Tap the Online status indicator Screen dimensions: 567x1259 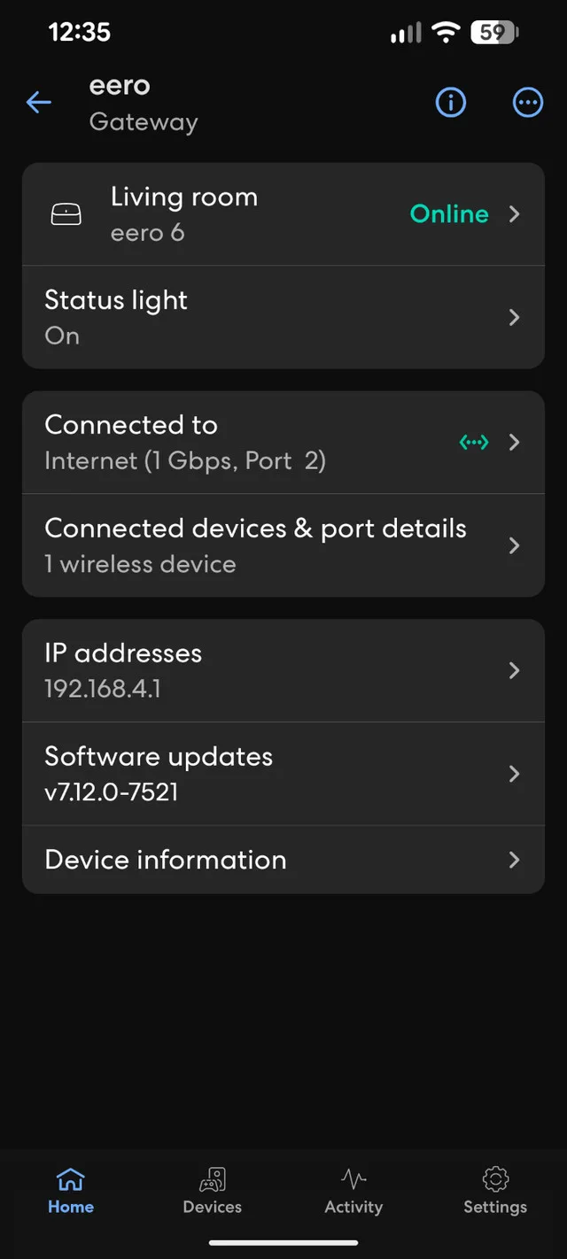pyautogui.click(x=448, y=213)
